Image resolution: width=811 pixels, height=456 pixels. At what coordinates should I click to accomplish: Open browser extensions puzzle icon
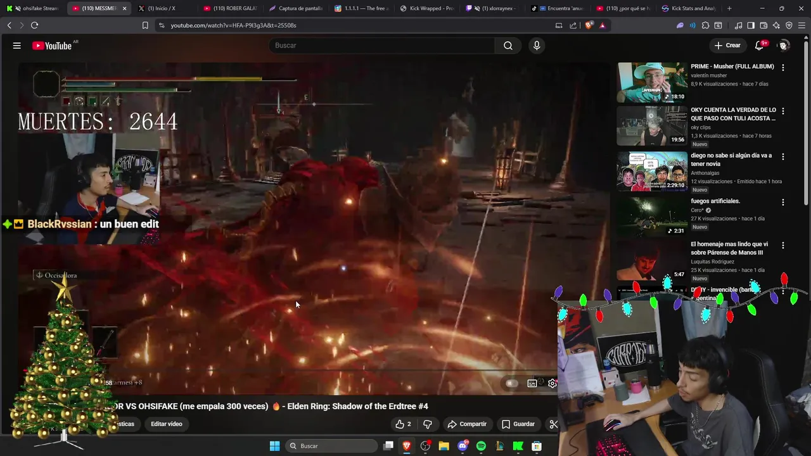(x=705, y=25)
